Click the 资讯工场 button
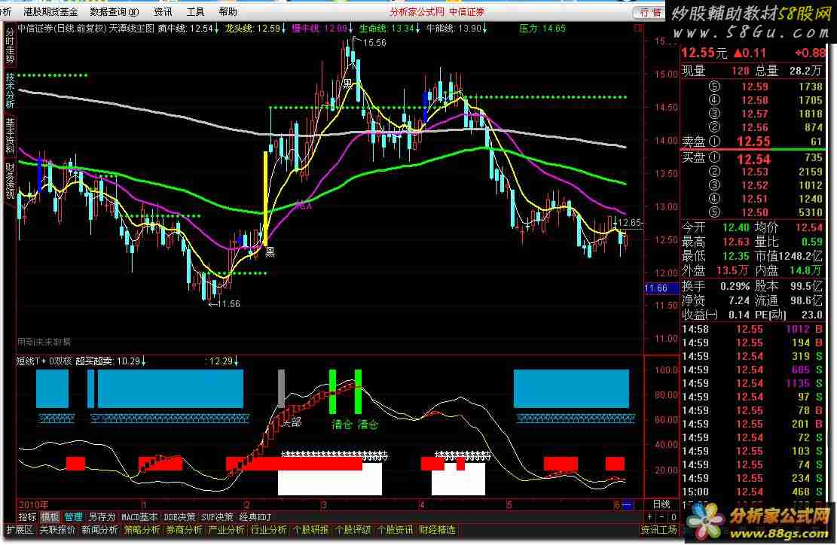Image resolution: width=837 pixels, height=545 pixels. (x=658, y=530)
